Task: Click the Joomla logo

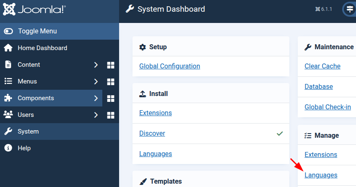Action: pyautogui.click(x=34, y=9)
